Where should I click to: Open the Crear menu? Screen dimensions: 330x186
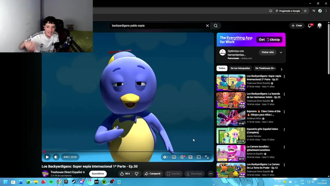click(x=296, y=26)
